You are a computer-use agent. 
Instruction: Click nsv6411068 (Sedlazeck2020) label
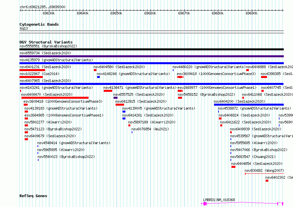pos(267,94)
